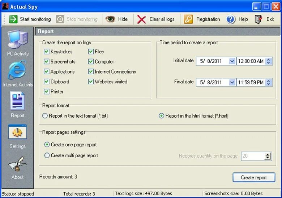Screen dimensions: 282x198
Task: Increase Final date time with up arrow
Action: click(269, 81)
